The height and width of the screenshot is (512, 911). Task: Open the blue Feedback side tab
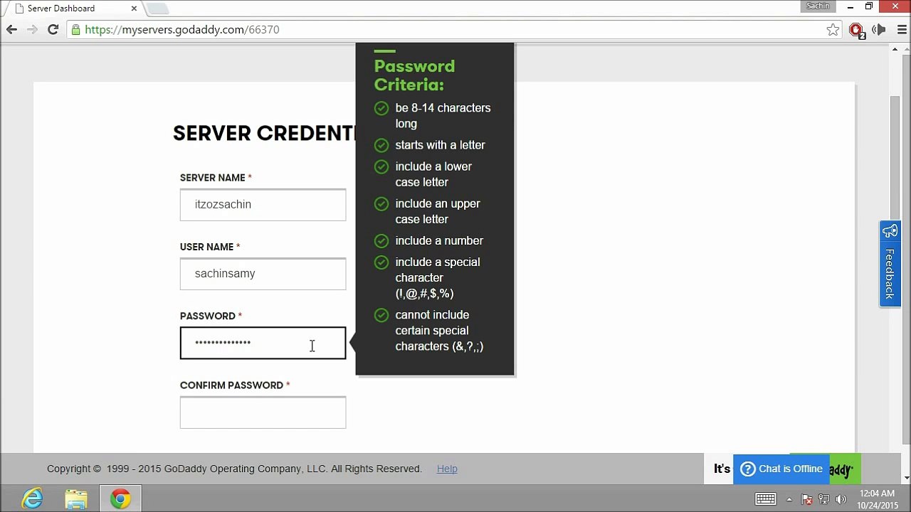(x=890, y=264)
